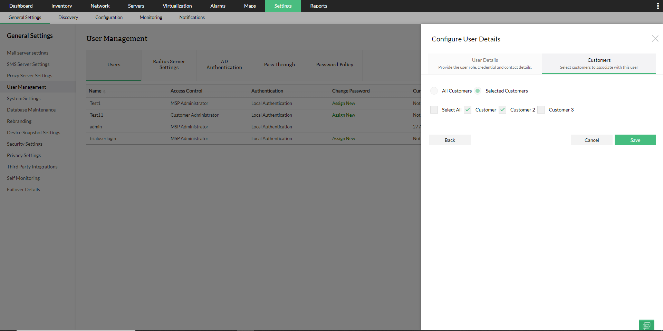
Task: Click the Back button
Action: pos(450,140)
